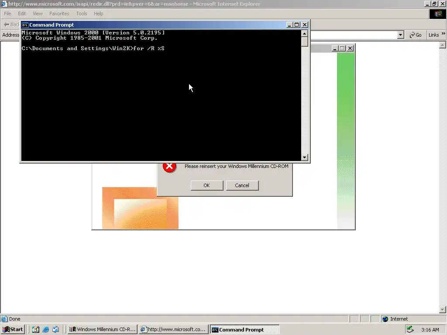Close the Windows Millennium setup window behind
The width and height of the screenshot is (447, 335).
click(350, 48)
